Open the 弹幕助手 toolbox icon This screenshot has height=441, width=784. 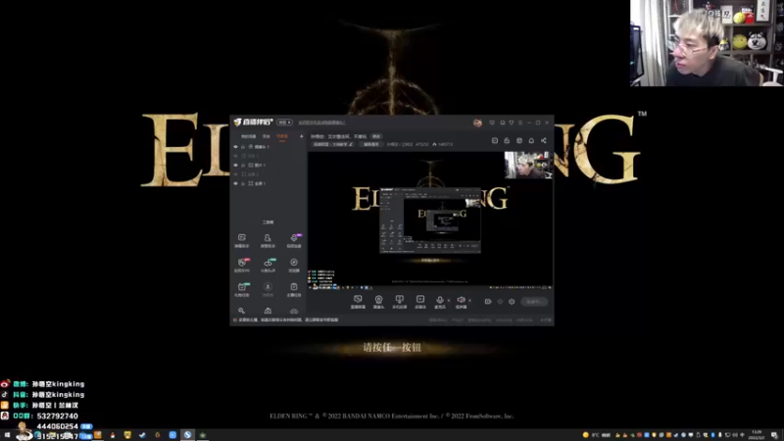pos(242,240)
